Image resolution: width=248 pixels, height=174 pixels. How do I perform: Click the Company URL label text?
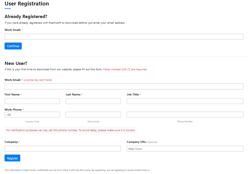(x=136, y=142)
